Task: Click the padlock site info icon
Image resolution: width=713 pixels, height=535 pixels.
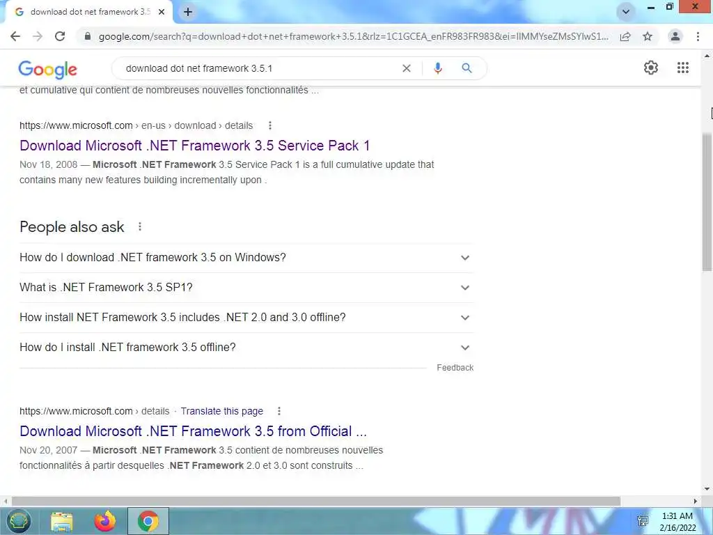Action: (88, 36)
